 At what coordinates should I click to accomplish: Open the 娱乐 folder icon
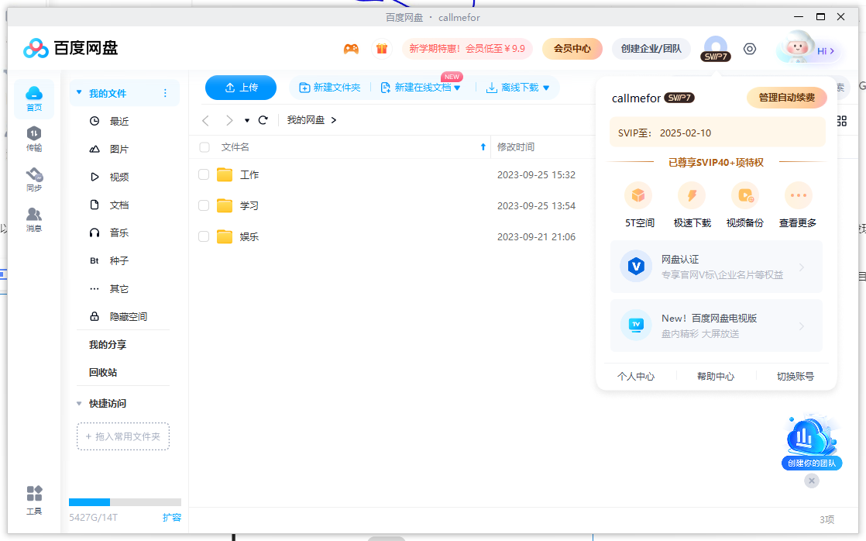point(224,236)
